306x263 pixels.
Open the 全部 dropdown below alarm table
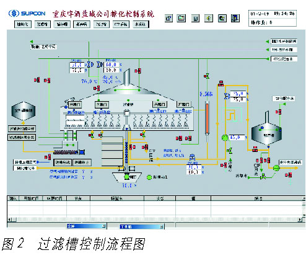pyautogui.click(x=86, y=226)
